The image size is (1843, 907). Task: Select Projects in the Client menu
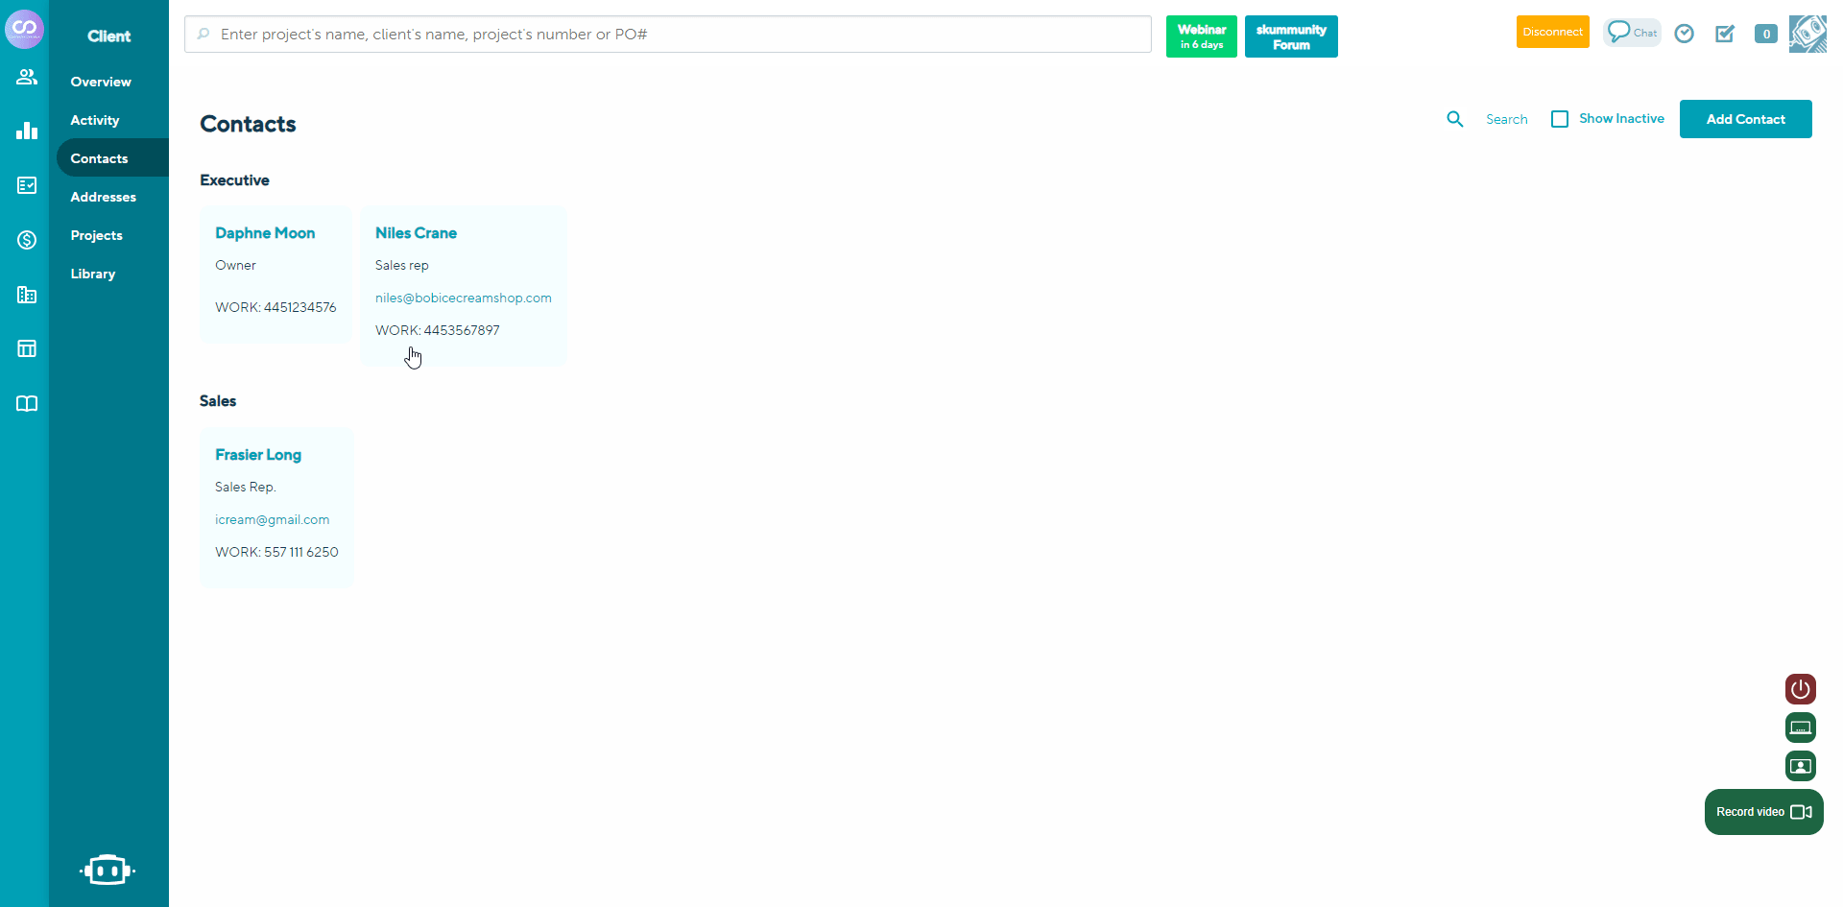(x=96, y=235)
